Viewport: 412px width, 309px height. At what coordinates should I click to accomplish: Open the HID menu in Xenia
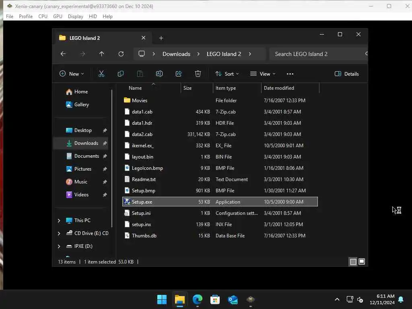pyautogui.click(x=93, y=16)
